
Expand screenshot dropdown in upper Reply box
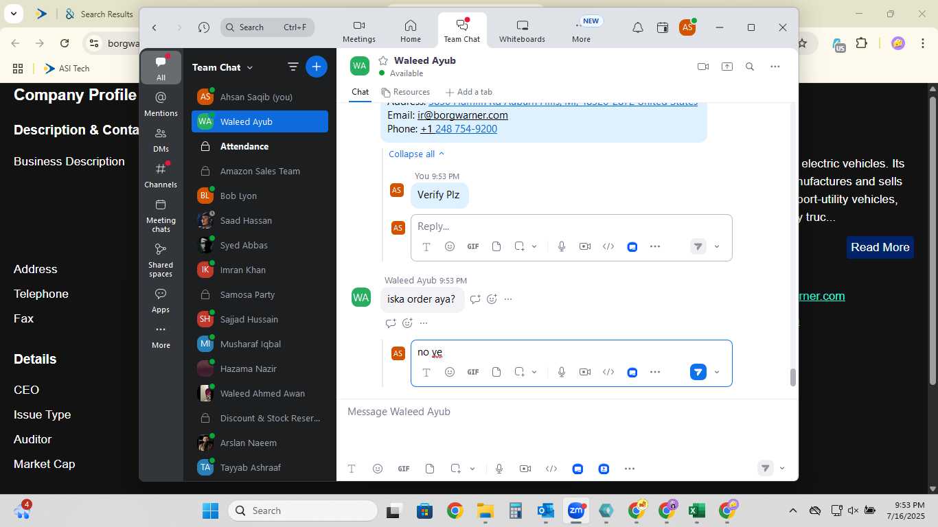pyautogui.click(x=534, y=246)
